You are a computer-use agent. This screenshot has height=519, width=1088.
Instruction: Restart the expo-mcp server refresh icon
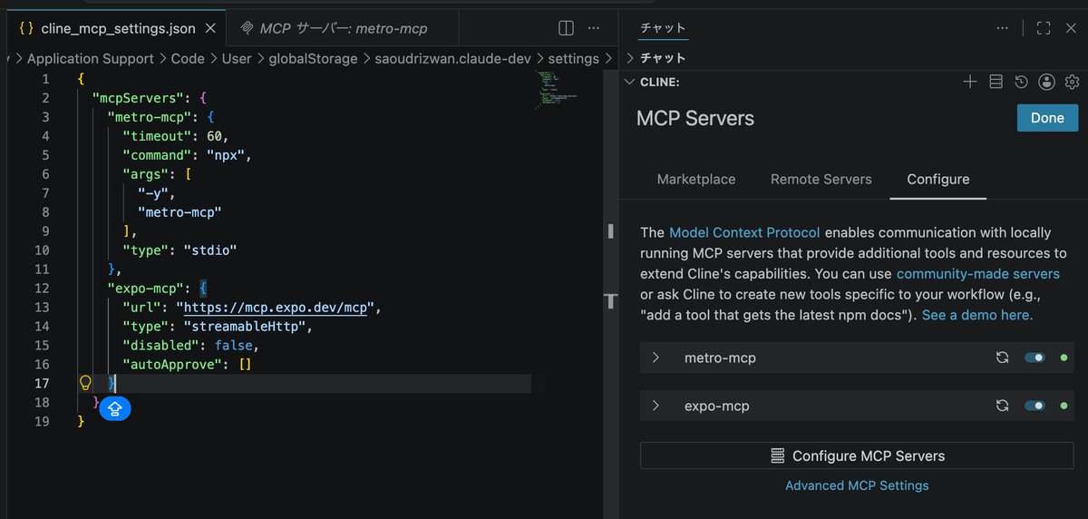point(1002,406)
